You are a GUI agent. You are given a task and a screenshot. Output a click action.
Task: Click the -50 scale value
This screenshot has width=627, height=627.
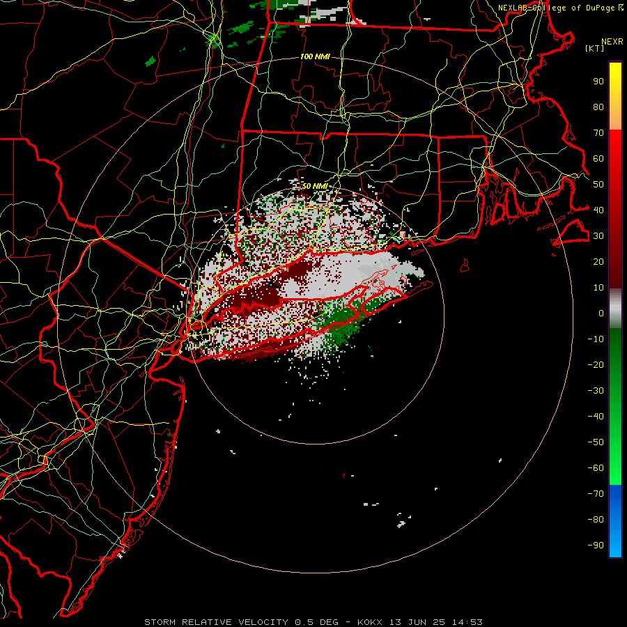(596, 442)
